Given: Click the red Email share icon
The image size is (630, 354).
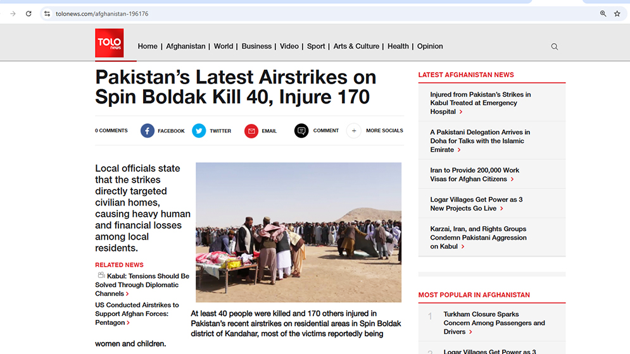Looking at the screenshot, I should pyautogui.click(x=251, y=131).
